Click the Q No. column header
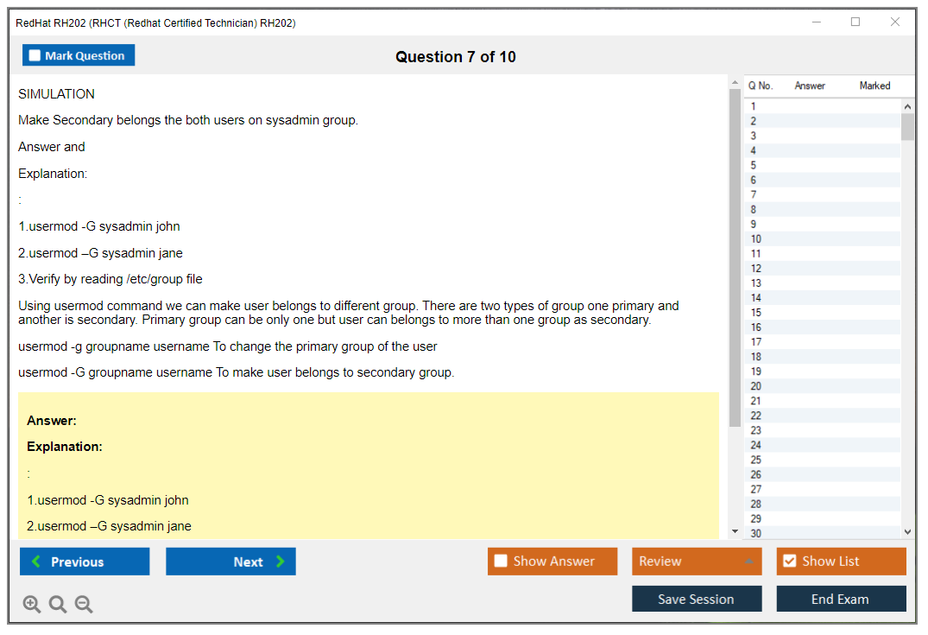Screen dimensions: 928x635 [x=761, y=86]
